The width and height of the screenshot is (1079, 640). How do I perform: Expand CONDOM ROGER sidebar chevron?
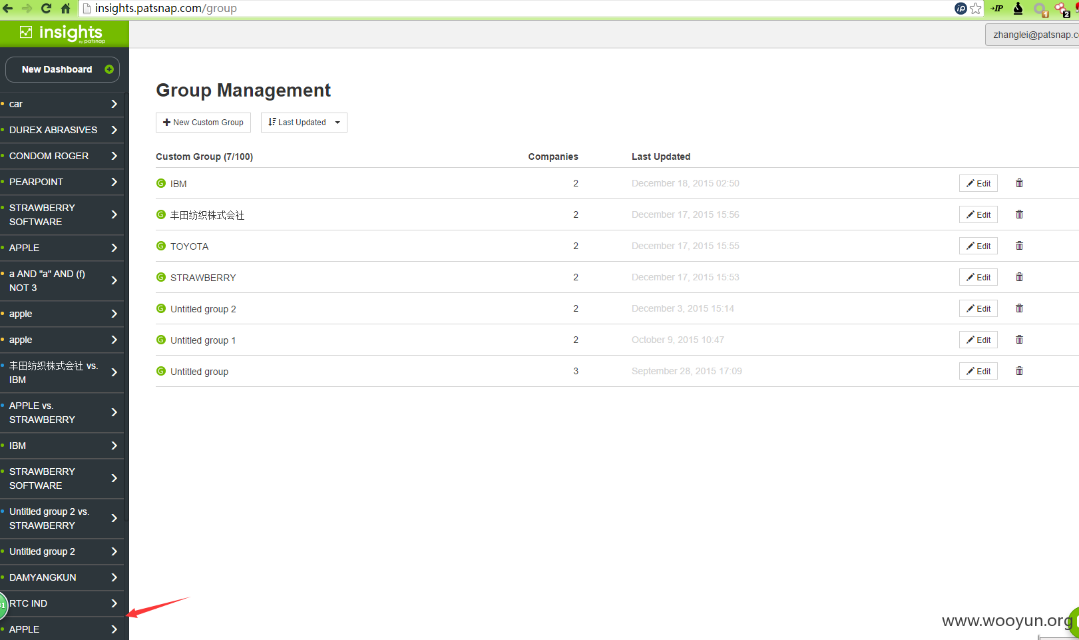pos(114,156)
